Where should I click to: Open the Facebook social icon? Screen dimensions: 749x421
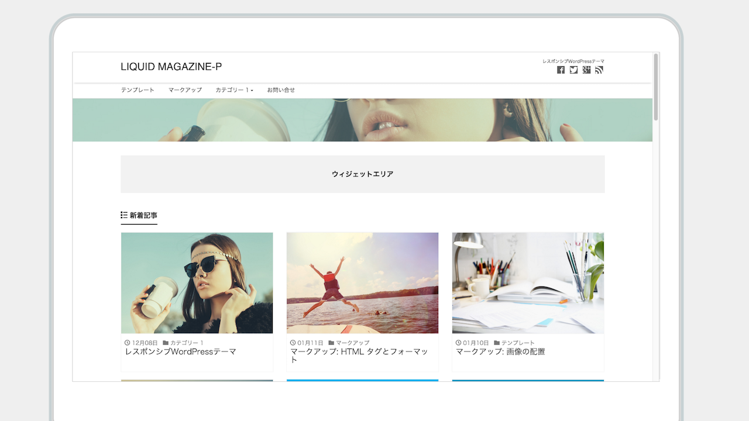(x=561, y=70)
